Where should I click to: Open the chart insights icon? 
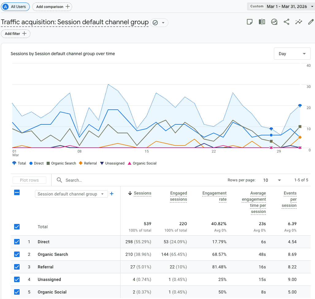coord(274,22)
